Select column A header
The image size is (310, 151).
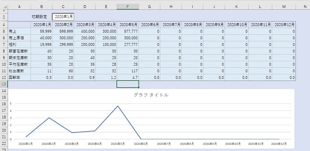click(x=19, y=7)
